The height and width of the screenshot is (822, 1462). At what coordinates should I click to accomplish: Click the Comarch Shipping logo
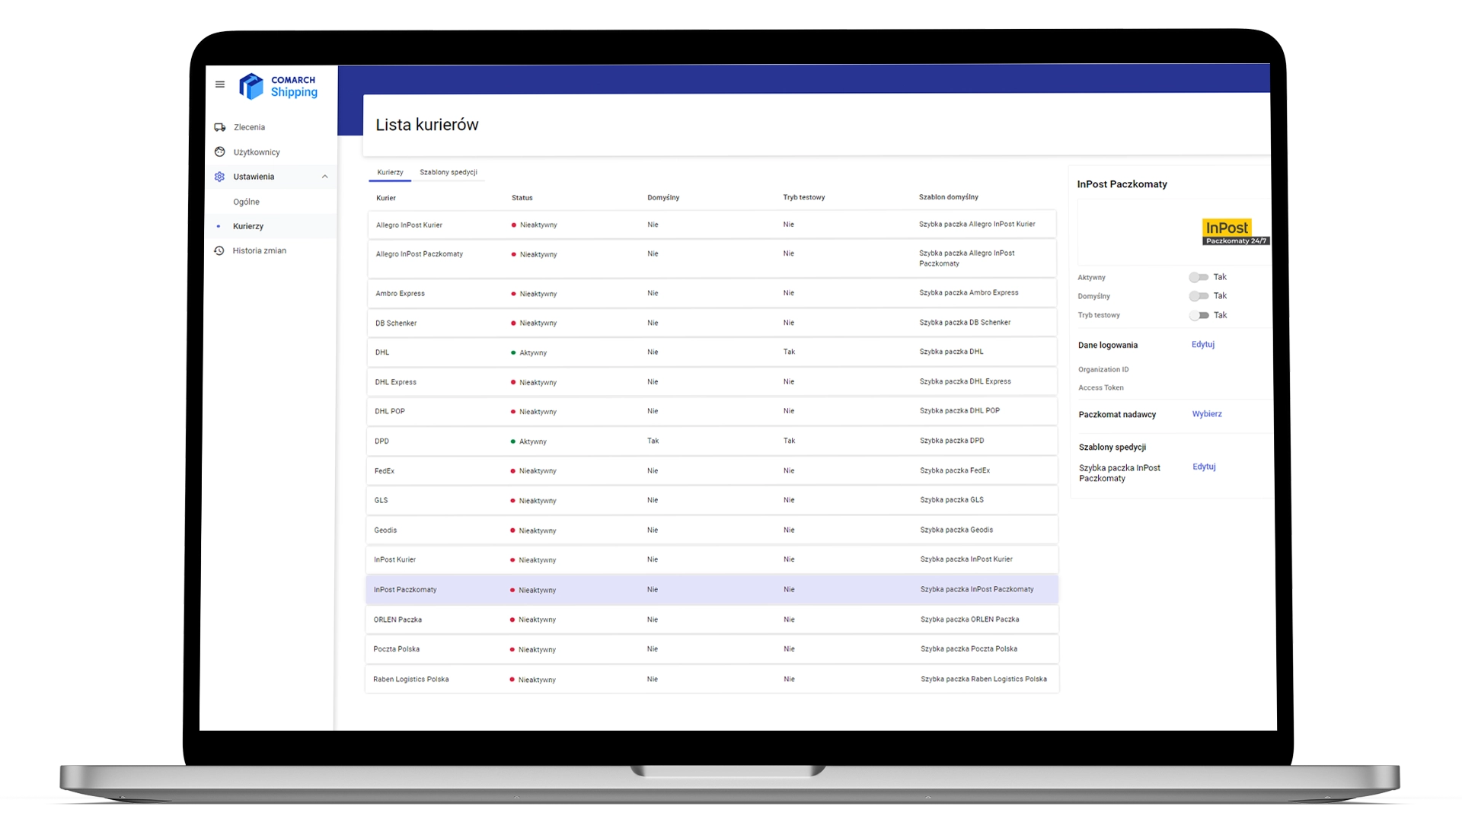pyautogui.click(x=278, y=86)
